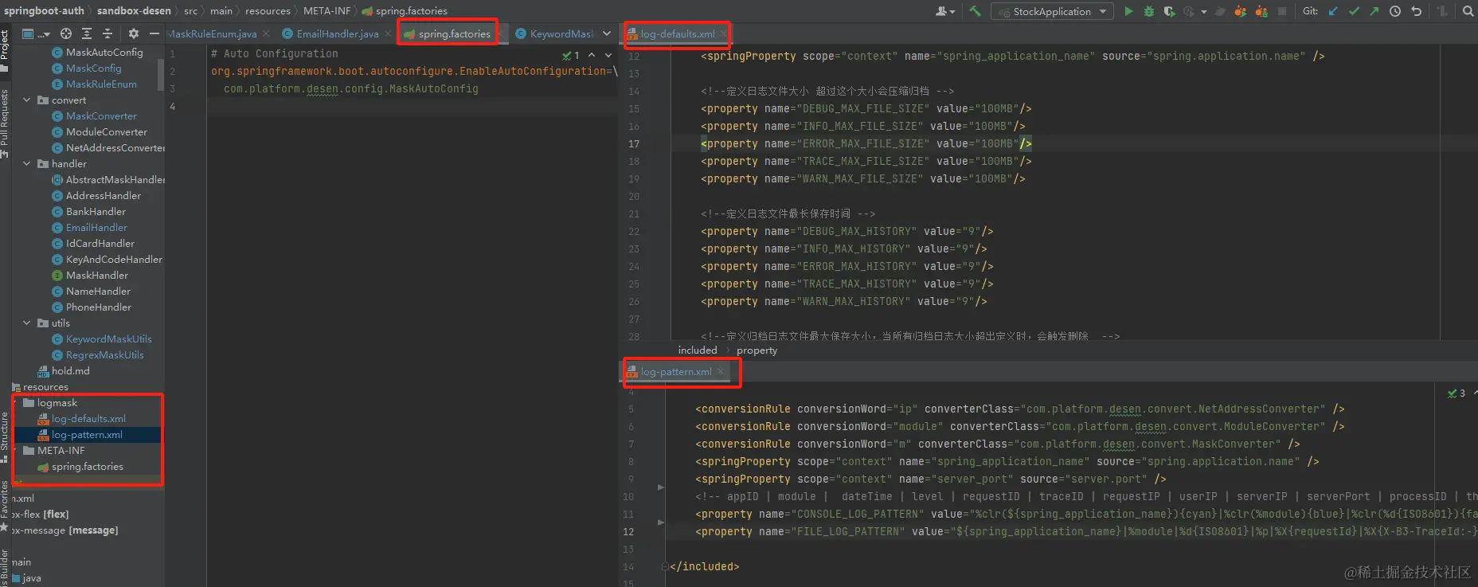This screenshot has width=1478, height=587.
Task: Select PhoneHandler class in tree
Action: coord(98,307)
